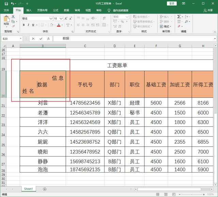This screenshot has width=218, height=197.
Task: Open the font name dropdown
Action: tap(51, 18)
